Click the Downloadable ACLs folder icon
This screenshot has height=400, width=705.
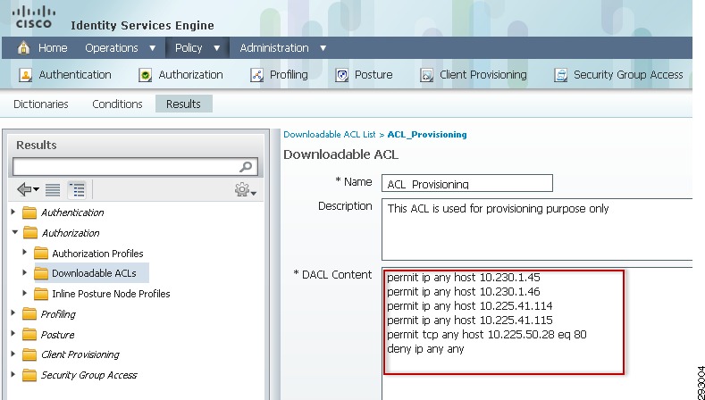[x=41, y=273]
